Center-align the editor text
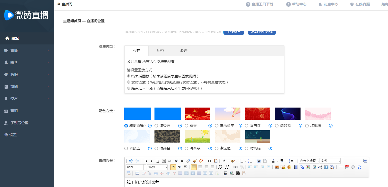The image size is (388, 187). 200,167
